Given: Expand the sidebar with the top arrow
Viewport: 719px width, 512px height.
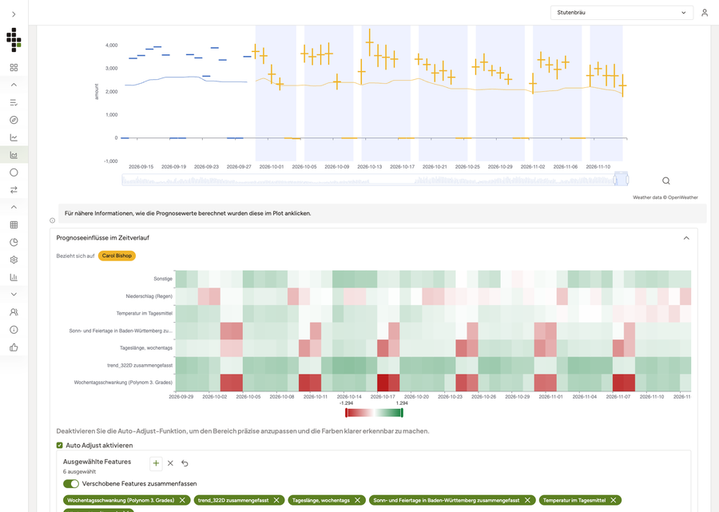Looking at the screenshot, I should [14, 14].
